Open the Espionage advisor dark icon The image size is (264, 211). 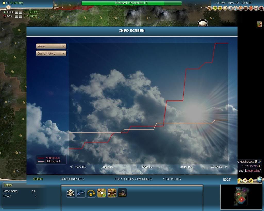tap(261, 8)
